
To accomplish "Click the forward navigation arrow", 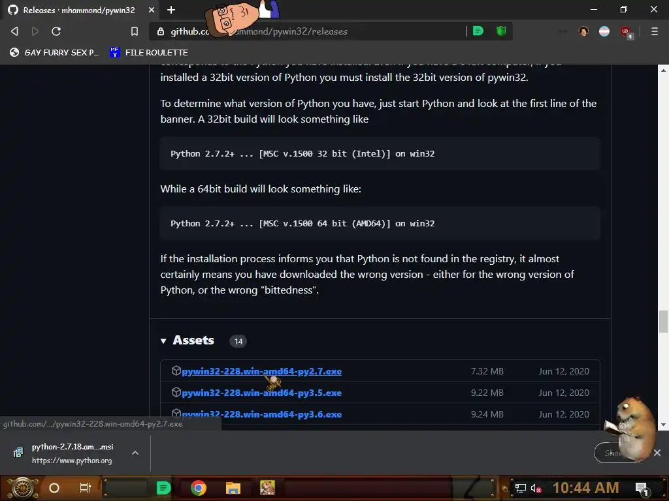I will [x=35, y=31].
